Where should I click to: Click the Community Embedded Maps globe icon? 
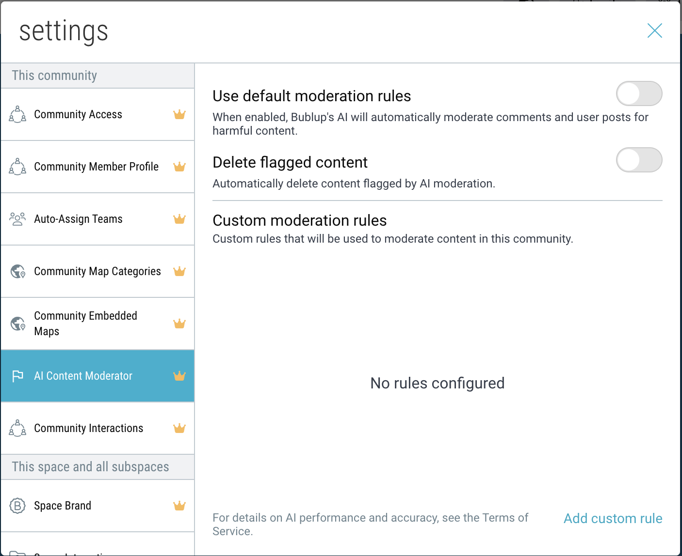pos(18,324)
